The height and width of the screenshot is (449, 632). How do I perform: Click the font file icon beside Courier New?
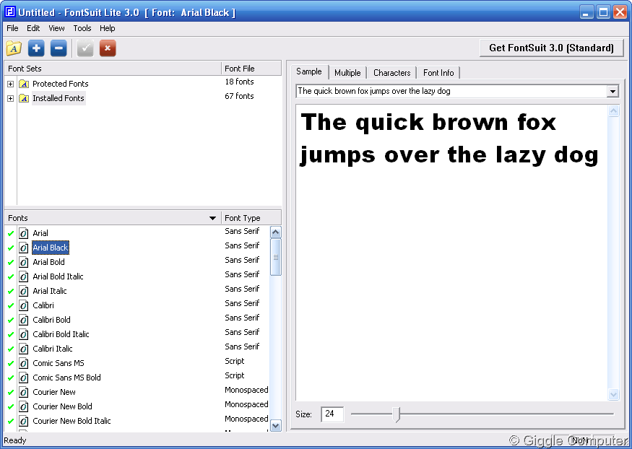point(24,392)
